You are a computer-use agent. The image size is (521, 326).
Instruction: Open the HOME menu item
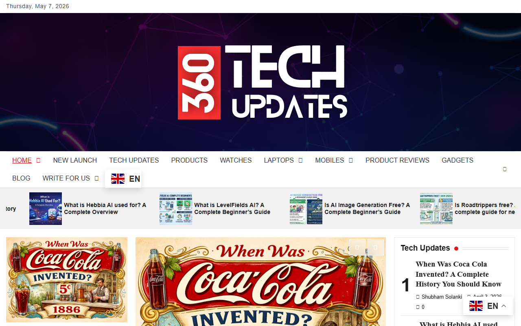coord(22,161)
